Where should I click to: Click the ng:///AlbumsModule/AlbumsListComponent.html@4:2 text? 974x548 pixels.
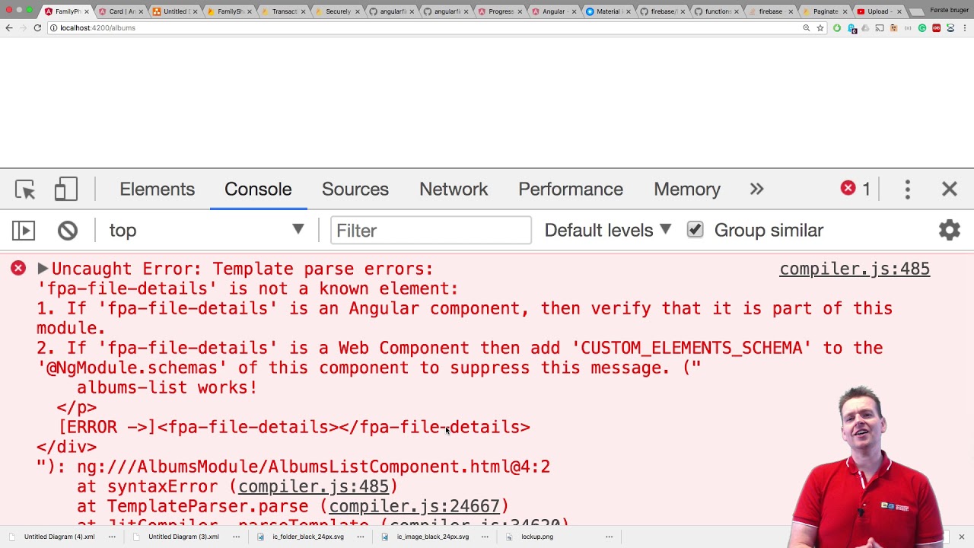click(x=313, y=467)
